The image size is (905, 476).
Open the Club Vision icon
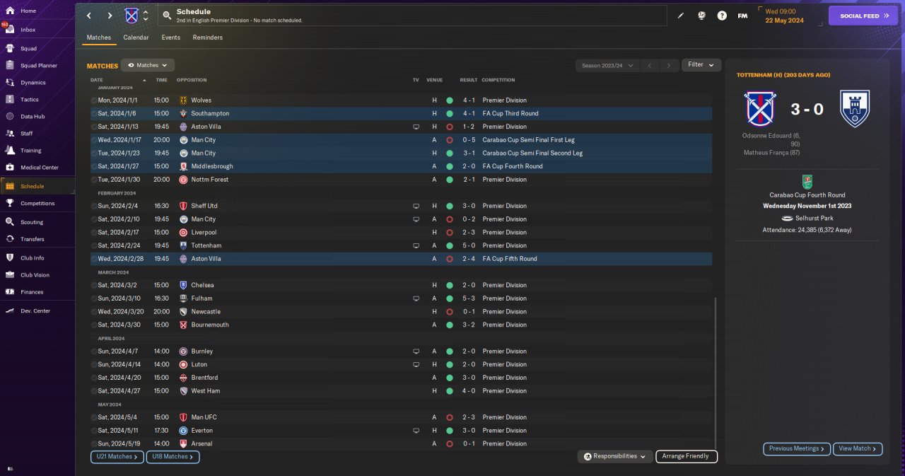tap(10, 275)
